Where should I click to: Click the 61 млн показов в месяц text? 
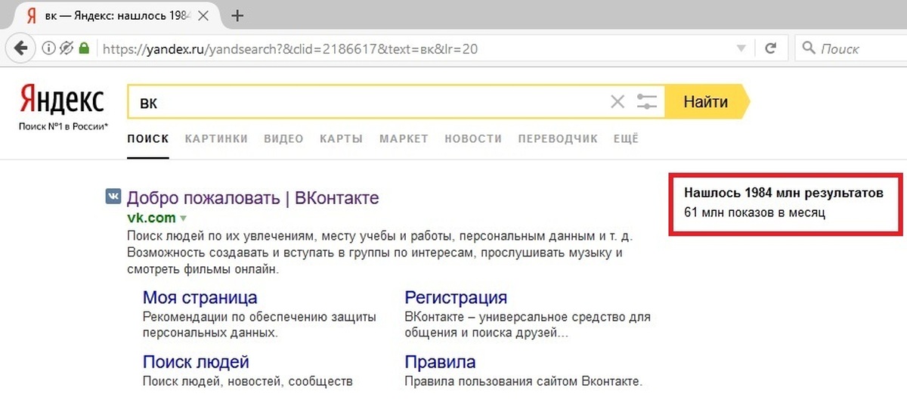point(754,212)
